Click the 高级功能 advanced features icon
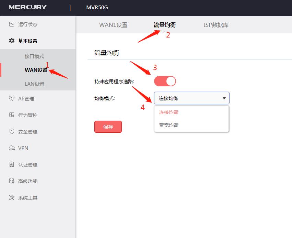The height and width of the screenshot is (238, 292). (12, 181)
